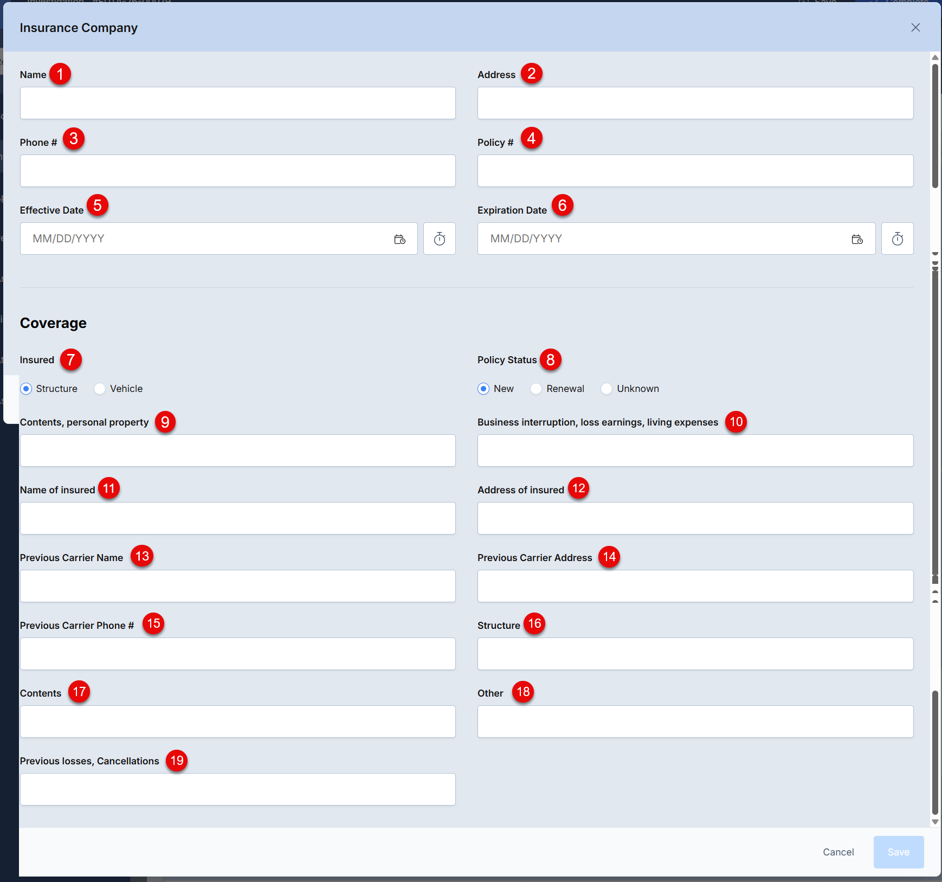
Task: Open the Effective Date calendar picker icon
Action: tap(399, 239)
